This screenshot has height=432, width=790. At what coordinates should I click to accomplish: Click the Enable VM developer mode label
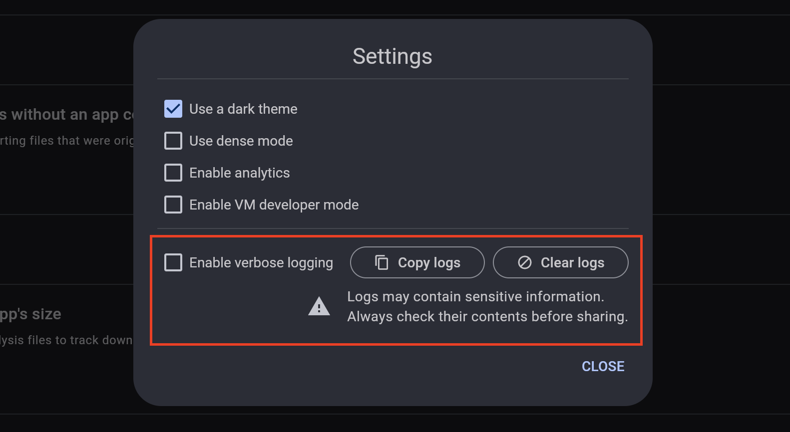(x=274, y=205)
